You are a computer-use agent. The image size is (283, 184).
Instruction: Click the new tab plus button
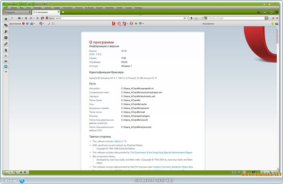[63, 13]
